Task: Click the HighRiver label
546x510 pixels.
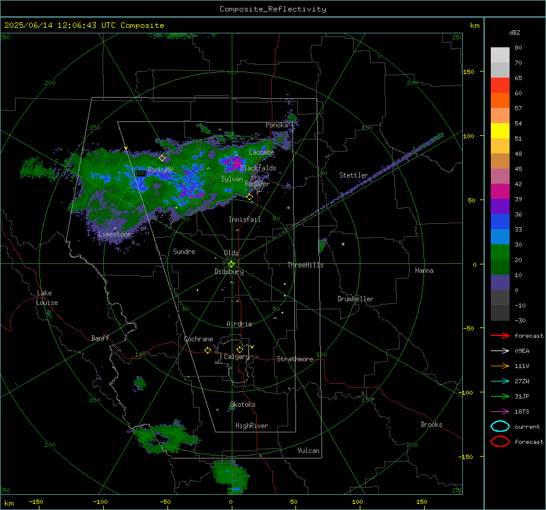Action: [252, 426]
